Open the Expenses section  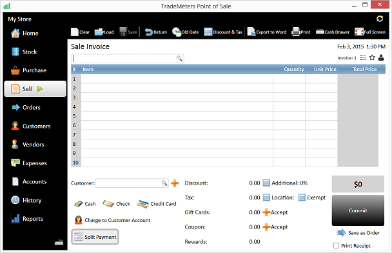click(x=29, y=163)
